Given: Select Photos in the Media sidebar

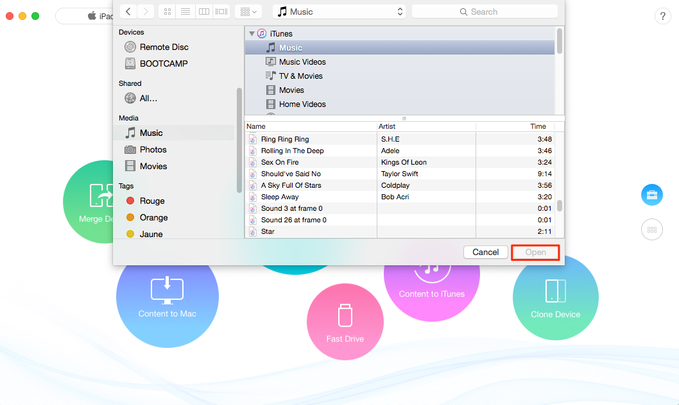Looking at the screenshot, I should click(146, 149).
